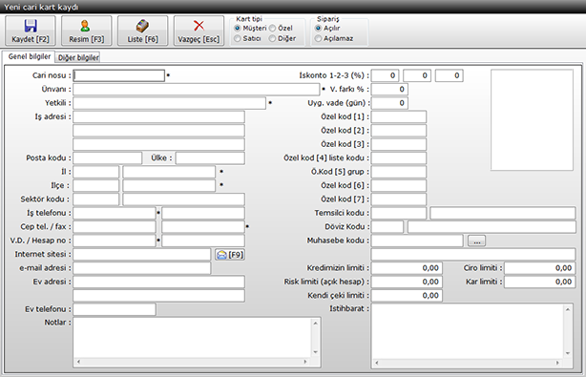Click into the Yetkili field
Image resolution: width=586 pixels, height=377 pixels.
169,103
